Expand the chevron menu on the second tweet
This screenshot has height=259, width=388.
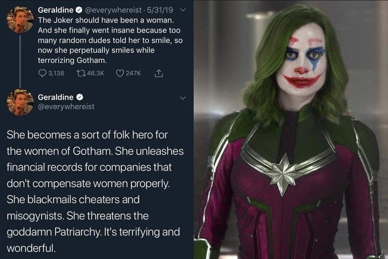183,98
